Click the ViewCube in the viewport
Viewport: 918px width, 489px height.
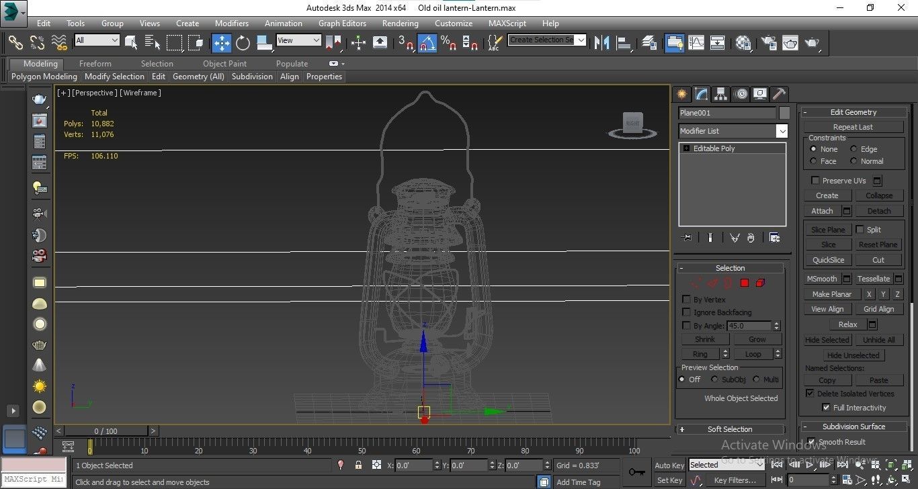pyautogui.click(x=632, y=125)
